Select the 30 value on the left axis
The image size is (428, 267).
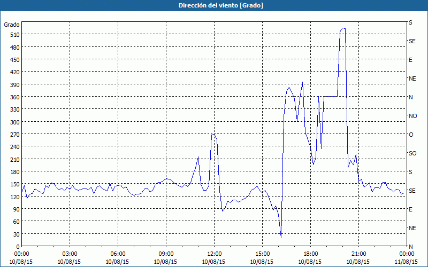coord(17,234)
